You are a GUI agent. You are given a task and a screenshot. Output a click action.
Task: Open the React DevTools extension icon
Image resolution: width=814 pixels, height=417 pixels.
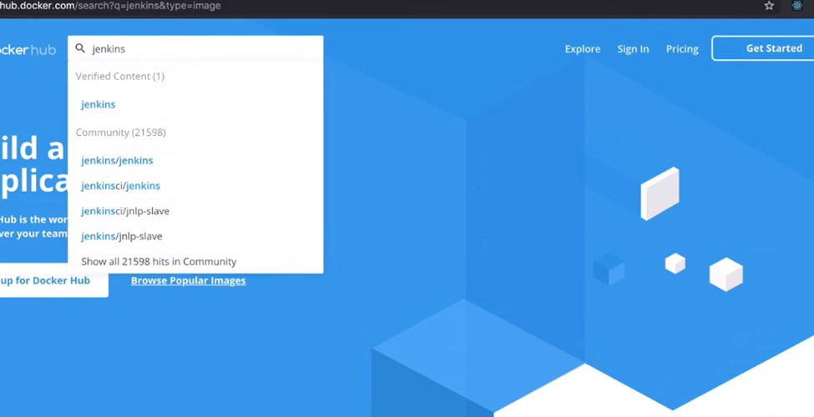click(796, 6)
